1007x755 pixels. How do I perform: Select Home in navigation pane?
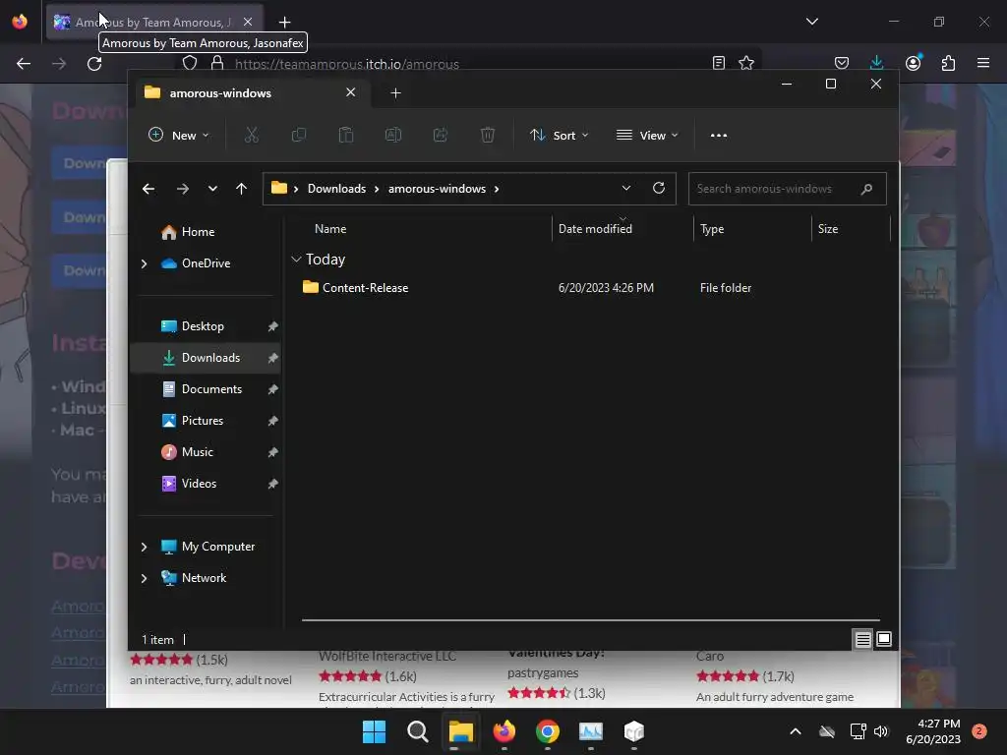tap(198, 232)
